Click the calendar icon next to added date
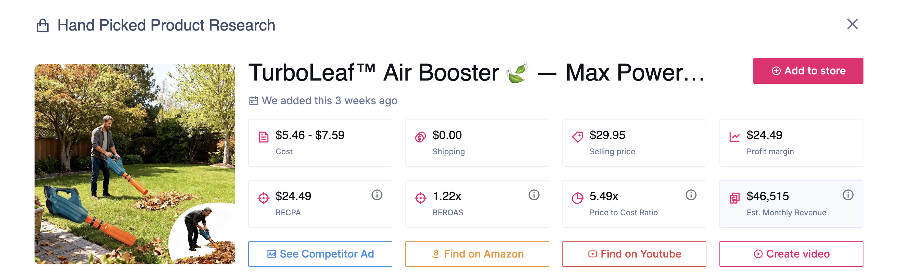Viewport: 898px width, 278px height. click(x=254, y=100)
